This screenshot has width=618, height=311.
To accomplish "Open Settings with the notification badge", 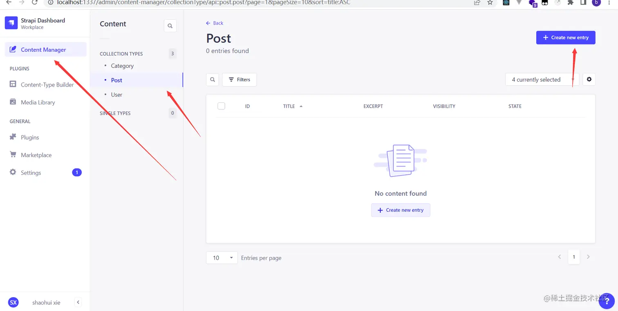I will click(x=31, y=172).
